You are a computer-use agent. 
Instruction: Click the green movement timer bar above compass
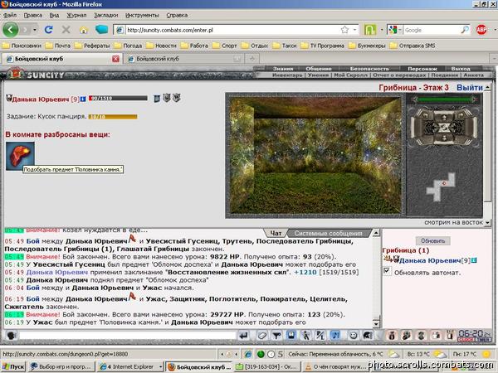point(444,99)
